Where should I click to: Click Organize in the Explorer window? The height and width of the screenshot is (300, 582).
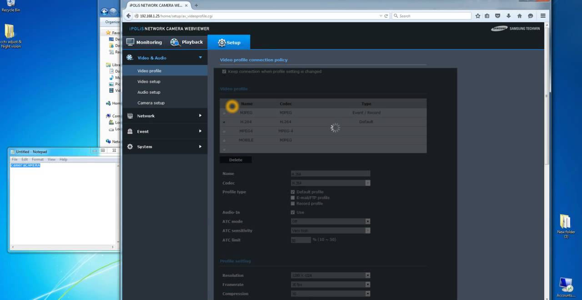pyautogui.click(x=112, y=22)
